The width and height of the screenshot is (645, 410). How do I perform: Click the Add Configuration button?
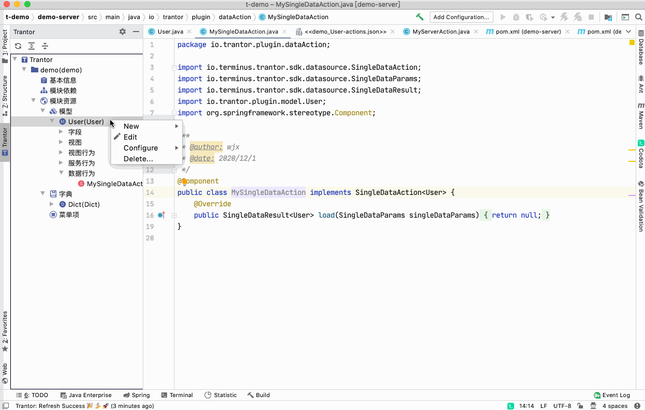[x=461, y=17]
